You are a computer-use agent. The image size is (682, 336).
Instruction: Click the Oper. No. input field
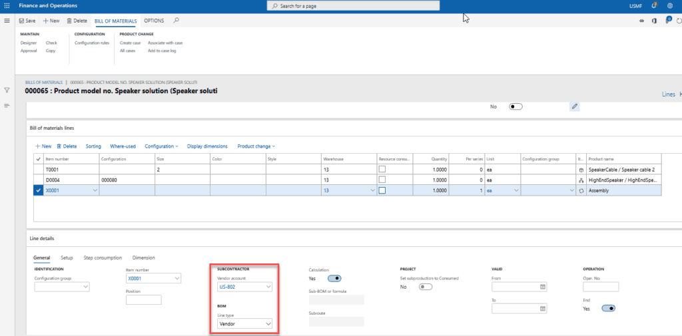coord(601,287)
